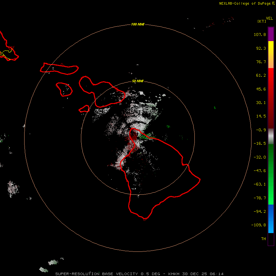
Task: Click the -78.7 legend value
Action: [260, 198]
